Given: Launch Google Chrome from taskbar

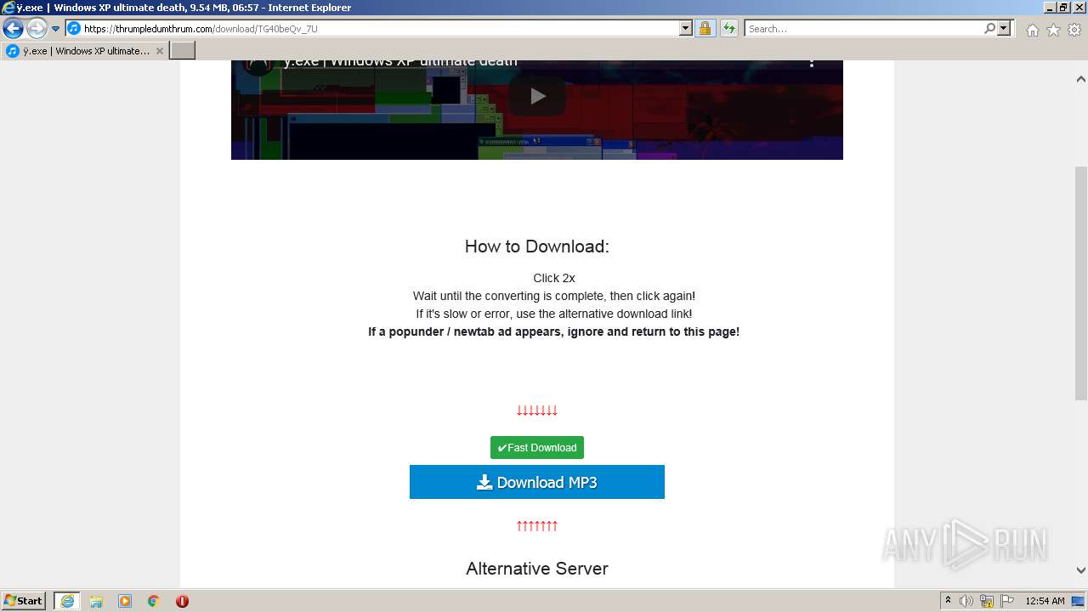Looking at the screenshot, I should coord(154,601).
